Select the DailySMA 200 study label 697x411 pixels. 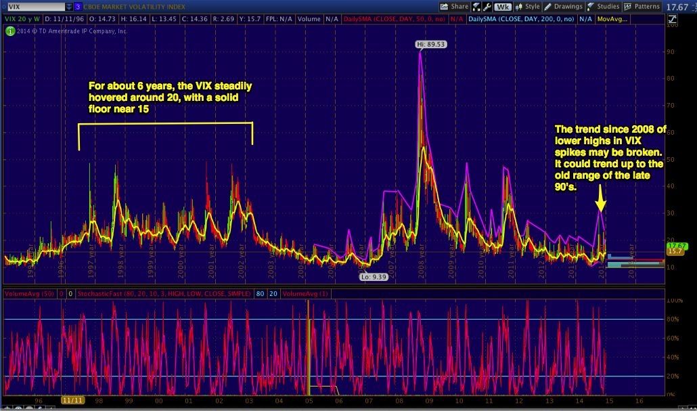[x=520, y=19]
